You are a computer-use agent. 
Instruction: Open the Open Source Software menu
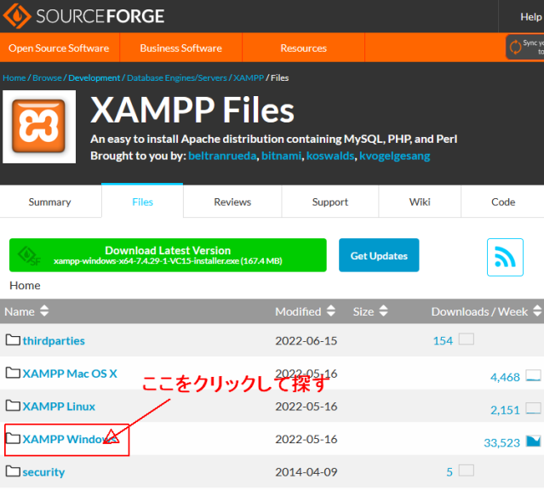click(x=59, y=48)
